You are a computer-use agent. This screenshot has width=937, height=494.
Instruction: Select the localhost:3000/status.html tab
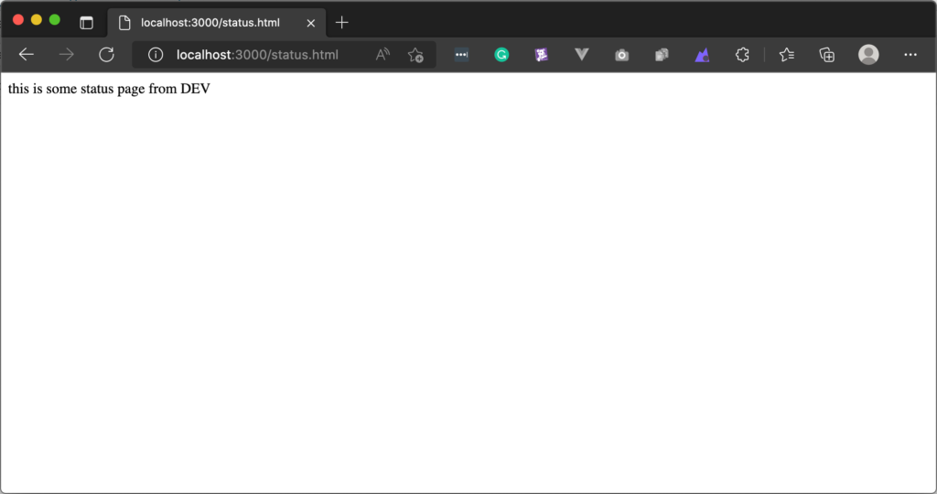[x=210, y=23]
